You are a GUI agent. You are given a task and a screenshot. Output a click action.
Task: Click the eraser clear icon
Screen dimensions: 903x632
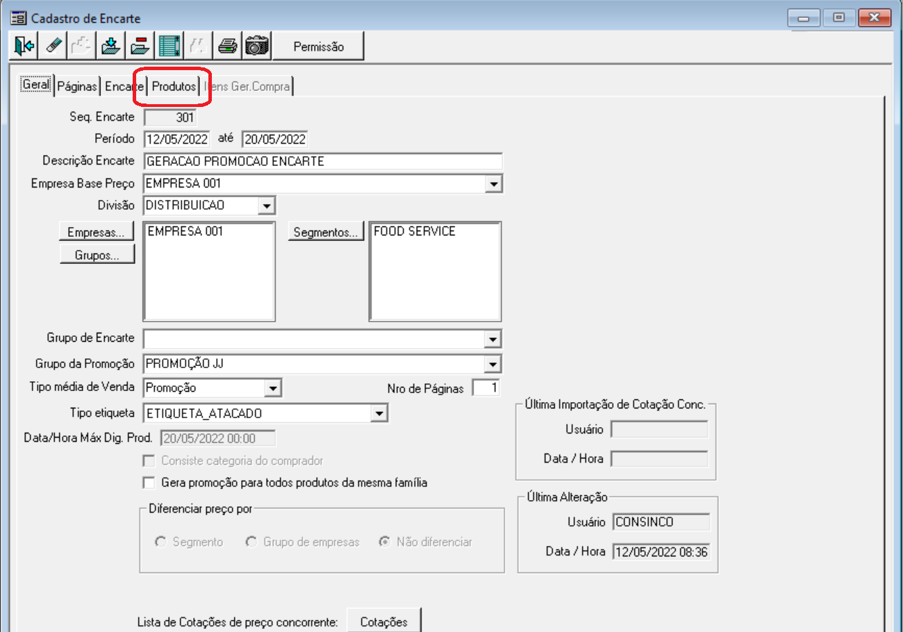(x=53, y=46)
